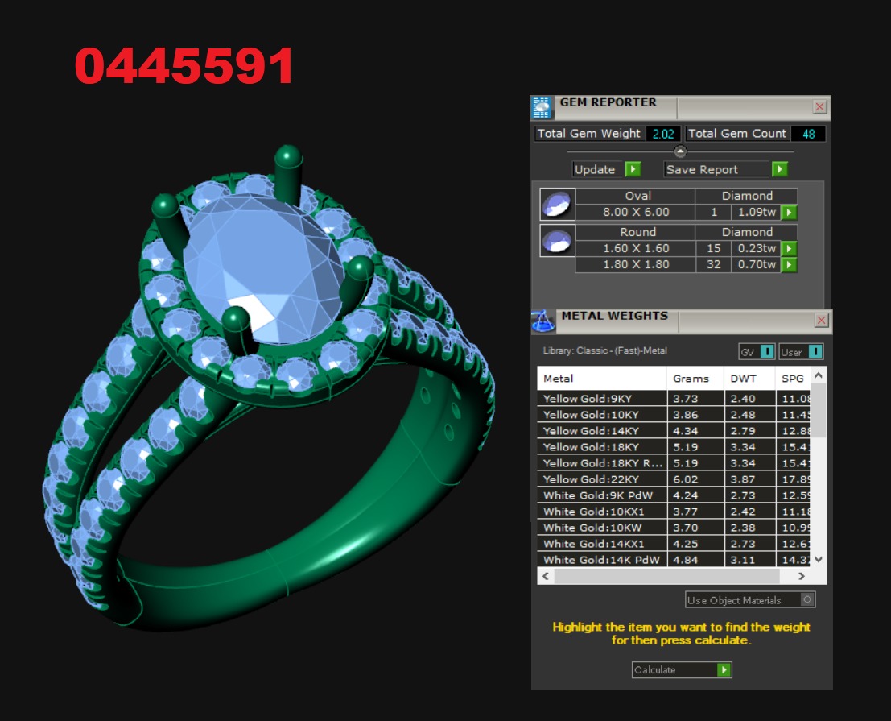Click the Total Gem Weight value 2.02
891x721 pixels.
663,134
